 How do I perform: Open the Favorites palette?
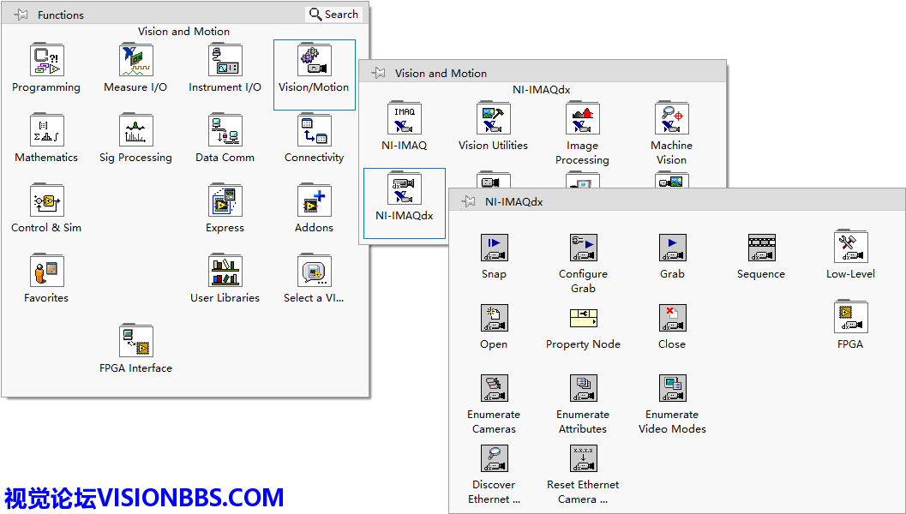[x=46, y=271]
